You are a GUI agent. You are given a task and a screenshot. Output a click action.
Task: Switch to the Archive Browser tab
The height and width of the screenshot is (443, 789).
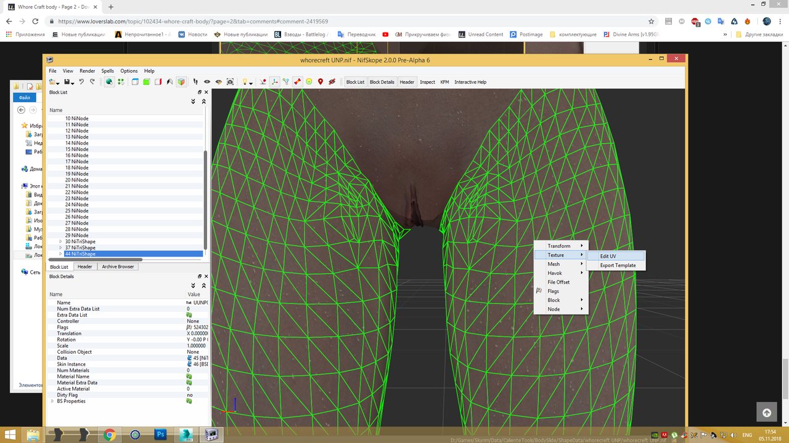pyautogui.click(x=118, y=266)
